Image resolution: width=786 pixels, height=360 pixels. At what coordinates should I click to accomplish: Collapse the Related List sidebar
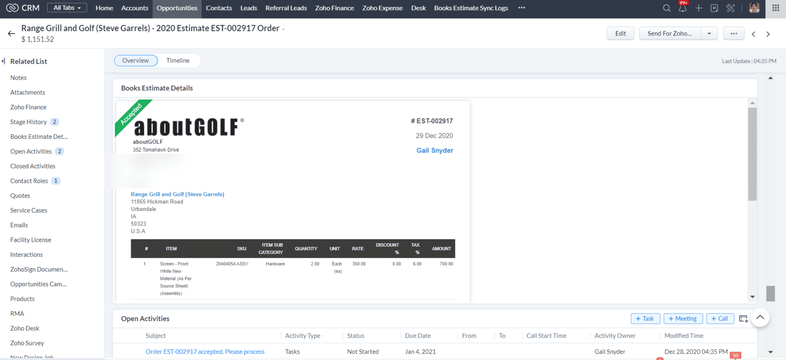click(3, 61)
